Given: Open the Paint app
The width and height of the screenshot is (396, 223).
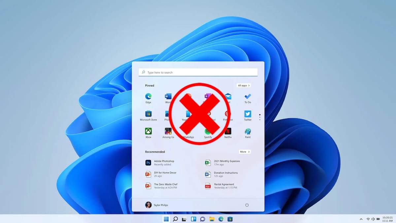Looking at the screenshot, I should click(247, 133).
